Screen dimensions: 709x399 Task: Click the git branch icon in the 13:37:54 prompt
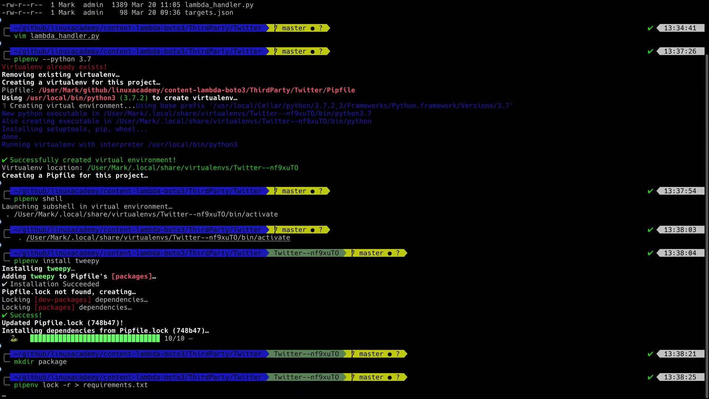pos(276,191)
